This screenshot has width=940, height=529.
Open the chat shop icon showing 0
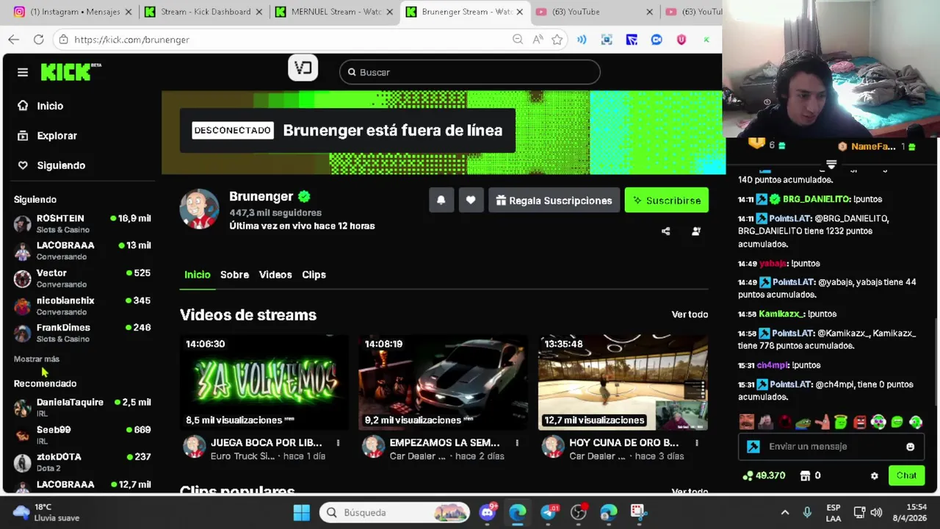click(810, 476)
